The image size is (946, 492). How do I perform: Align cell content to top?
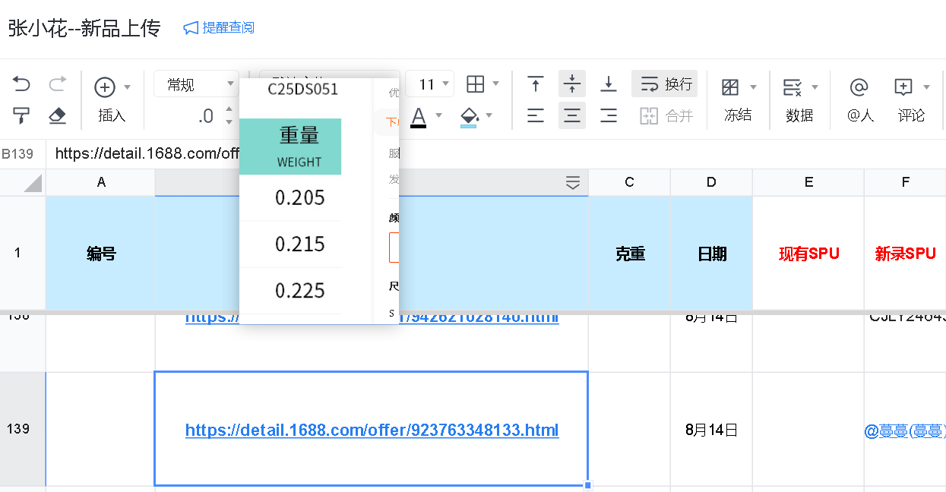tap(536, 84)
